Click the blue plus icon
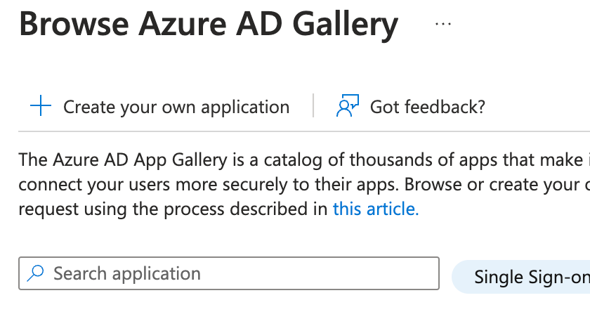The width and height of the screenshot is (590, 319). 41,106
